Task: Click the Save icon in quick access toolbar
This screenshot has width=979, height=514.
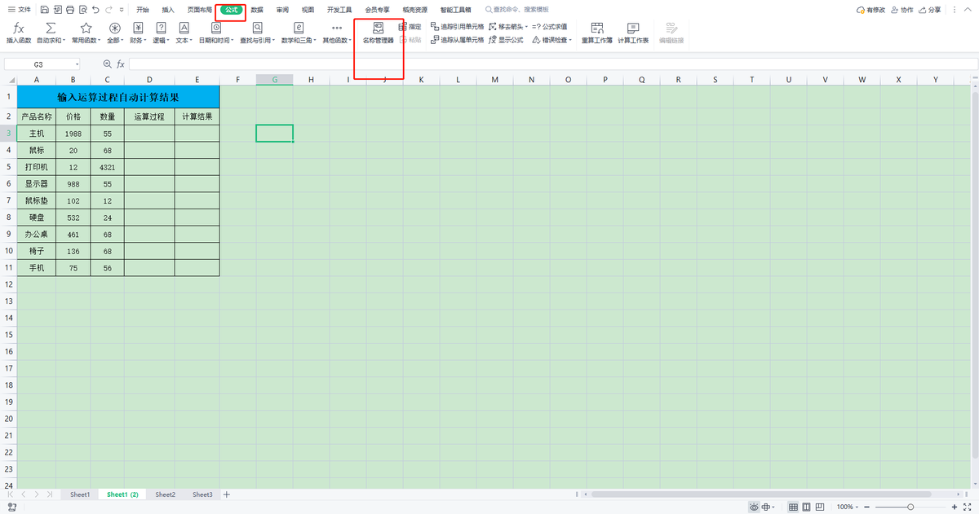Action: pyautogui.click(x=44, y=10)
